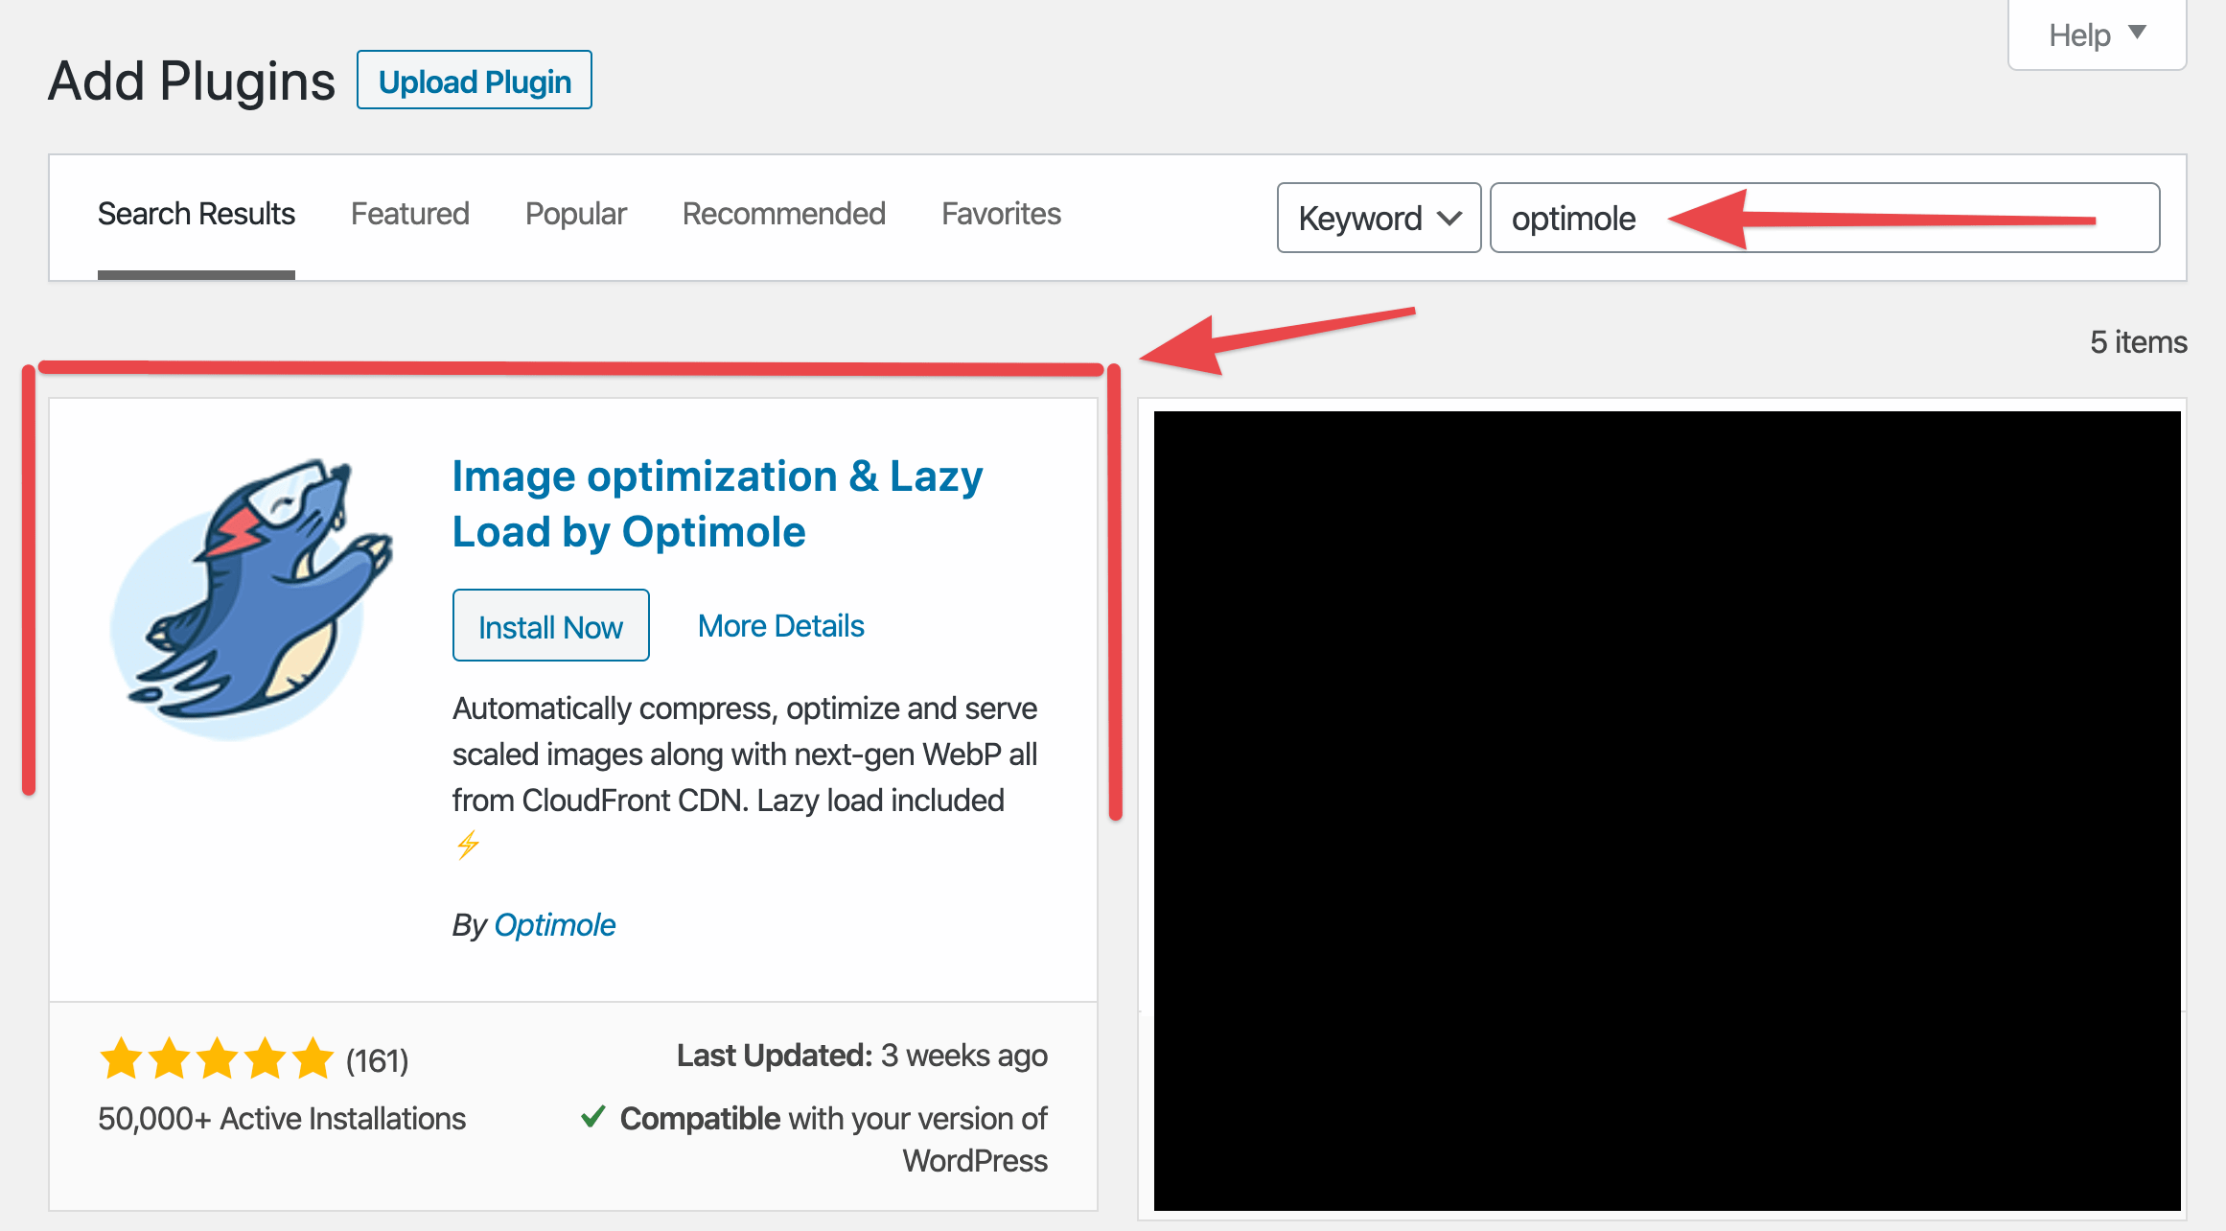Screen dimensions: 2226x1231
Task: Open More Details for Optimole
Action: pyautogui.click(x=780, y=625)
